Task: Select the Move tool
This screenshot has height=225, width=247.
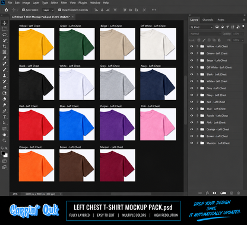Action: pos(4,23)
